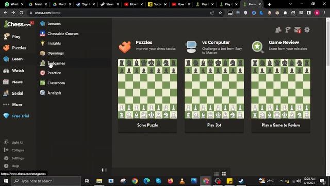This screenshot has height=186, width=330.
Task: Open Chrome side panel icon
Action: pos(309,13)
